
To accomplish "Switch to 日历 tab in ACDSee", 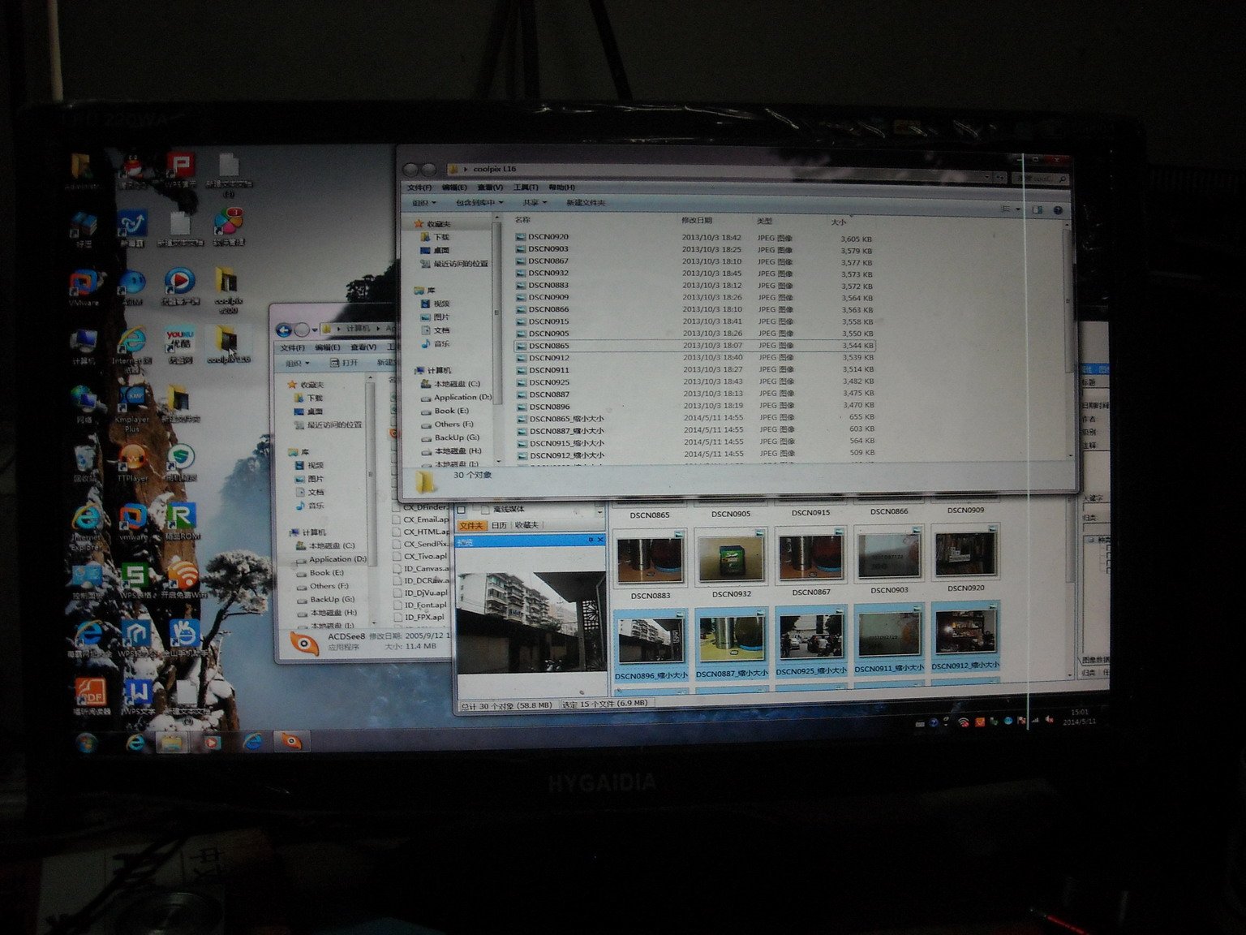I will click(499, 525).
